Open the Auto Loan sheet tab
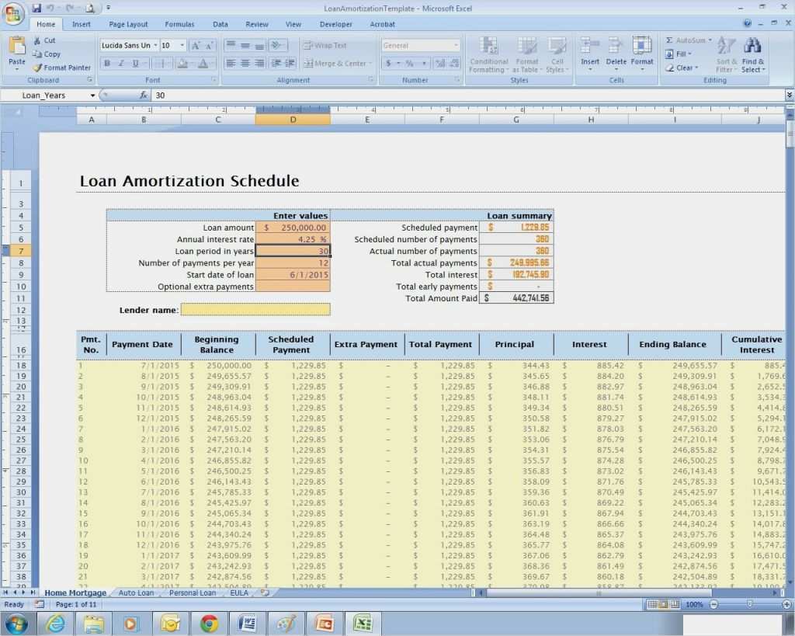The image size is (795, 636). [x=136, y=593]
